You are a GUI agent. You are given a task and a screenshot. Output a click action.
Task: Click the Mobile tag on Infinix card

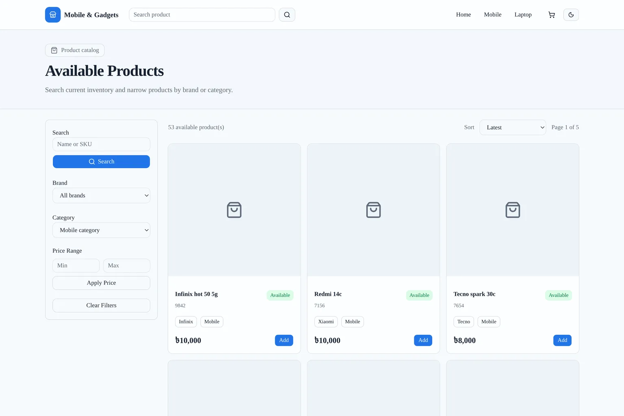(x=212, y=322)
